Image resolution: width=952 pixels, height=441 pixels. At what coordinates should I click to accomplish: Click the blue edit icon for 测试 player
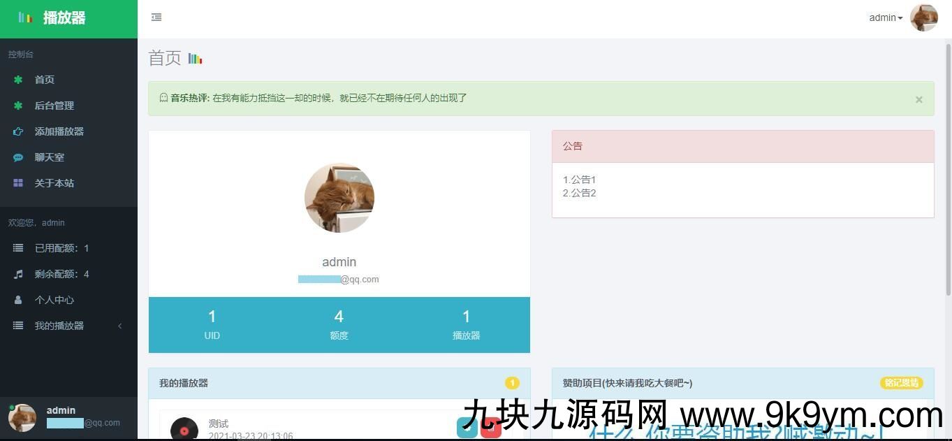click(467, 428)
